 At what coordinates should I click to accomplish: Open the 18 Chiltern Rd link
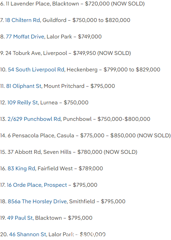[23, 20]
